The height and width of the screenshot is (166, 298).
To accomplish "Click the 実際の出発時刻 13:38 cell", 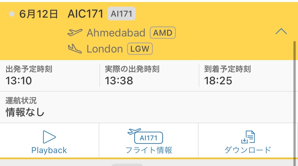I will click(x=149, y=76).
